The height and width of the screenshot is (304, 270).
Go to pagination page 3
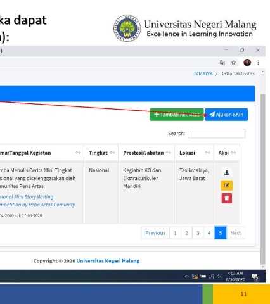point(198,233)
